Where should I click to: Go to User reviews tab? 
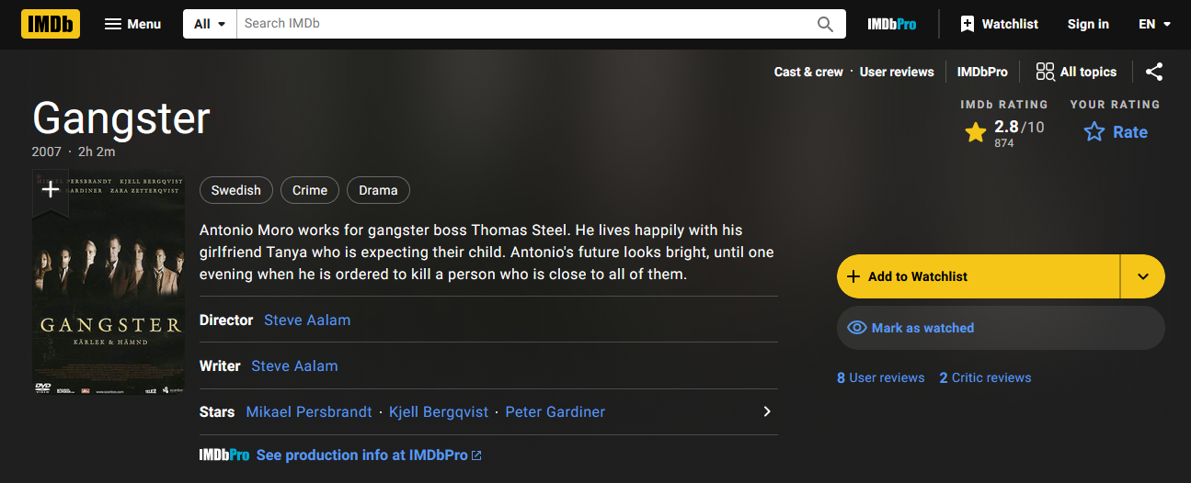coord(897,72)
